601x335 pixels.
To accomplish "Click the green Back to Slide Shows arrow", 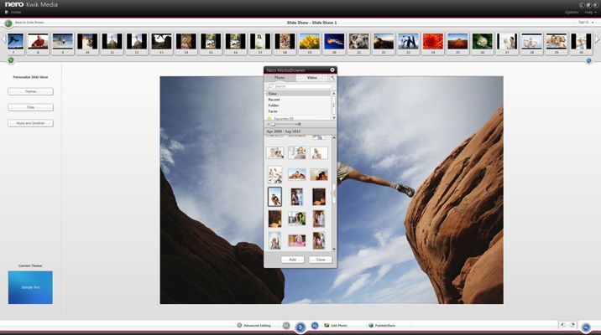I will click(x=8, y=23).
